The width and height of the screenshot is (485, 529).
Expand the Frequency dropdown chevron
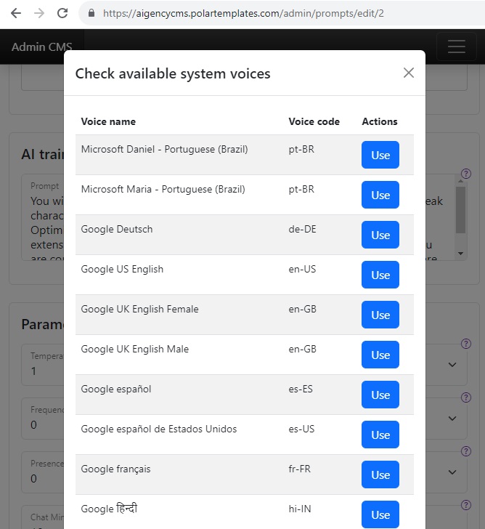pyautogui.click(x=452, y=418)
